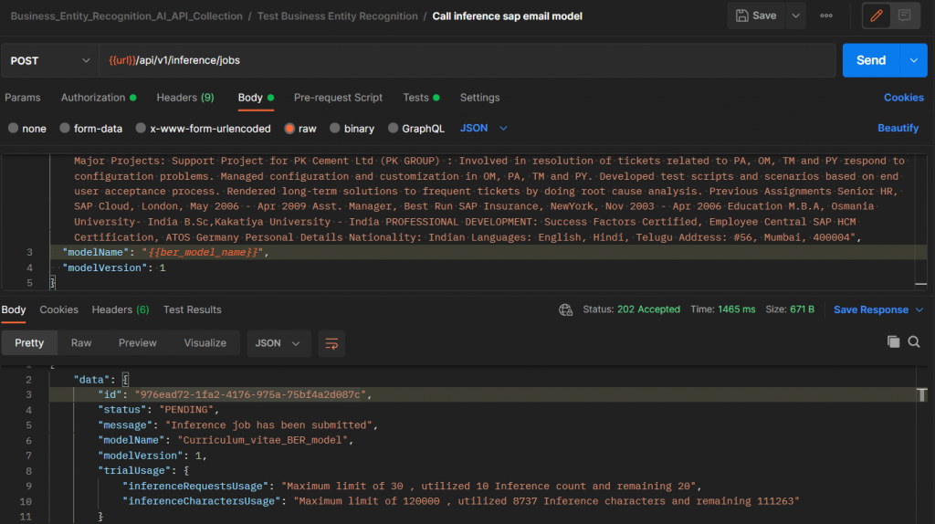This screenshot has width=935, height=524.
Task: Click Save Response
Action: 870,310
